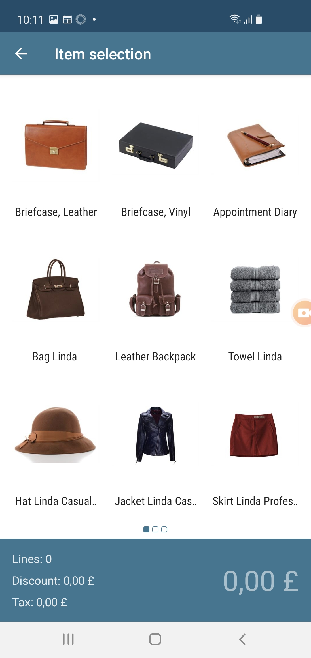Go back using the arrow icon
The height and width of the screenshot is (658, 311).
(x=21, y=54)
